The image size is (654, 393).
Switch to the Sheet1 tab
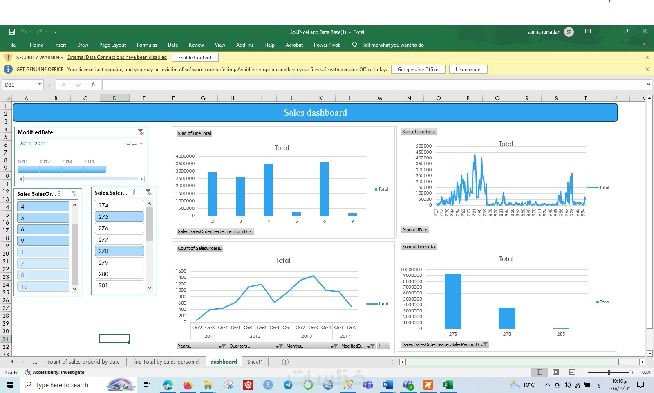point(255,362)
